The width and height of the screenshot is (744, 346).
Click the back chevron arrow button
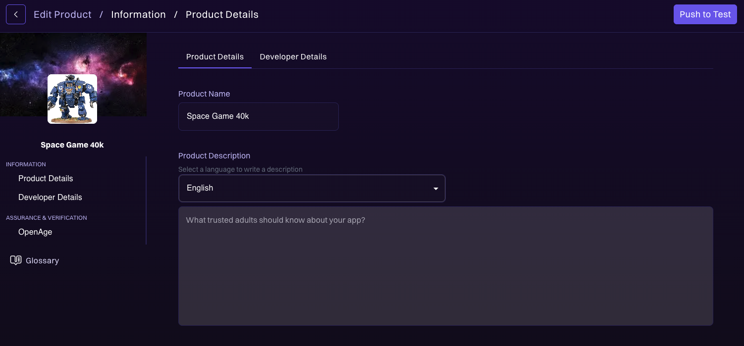[15, 14]
